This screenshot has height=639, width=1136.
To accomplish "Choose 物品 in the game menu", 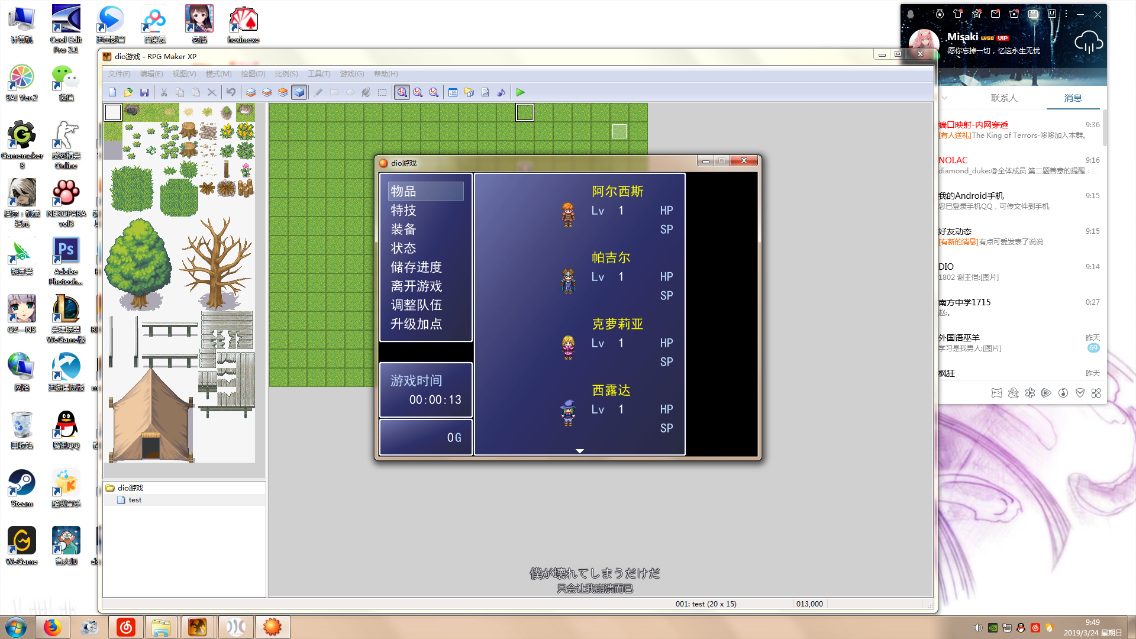I will pos(425,191).
